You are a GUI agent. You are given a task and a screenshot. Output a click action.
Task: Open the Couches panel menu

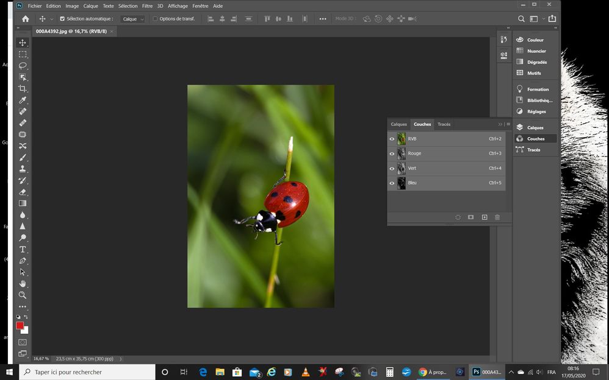click(x=509, y=124)
